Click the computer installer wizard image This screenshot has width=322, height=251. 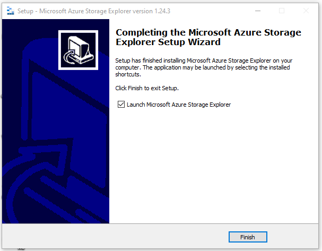coord(78,50)
